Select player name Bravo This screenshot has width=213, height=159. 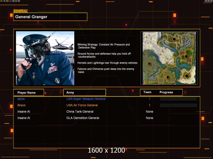pyautogui.click(x=21, y=105)
